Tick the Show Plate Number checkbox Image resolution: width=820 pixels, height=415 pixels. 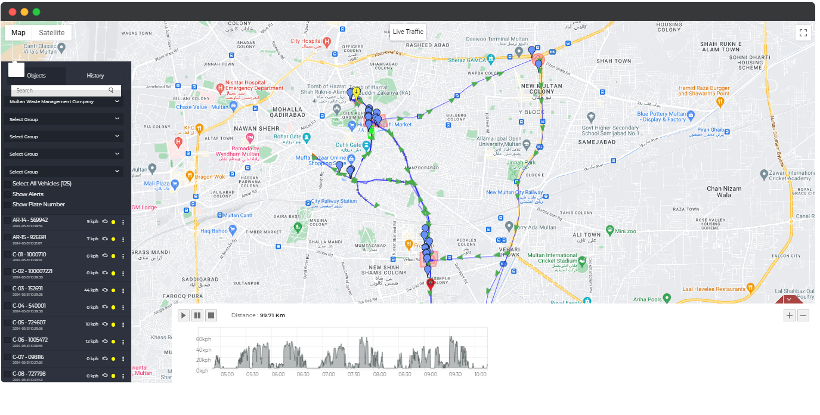7,205
